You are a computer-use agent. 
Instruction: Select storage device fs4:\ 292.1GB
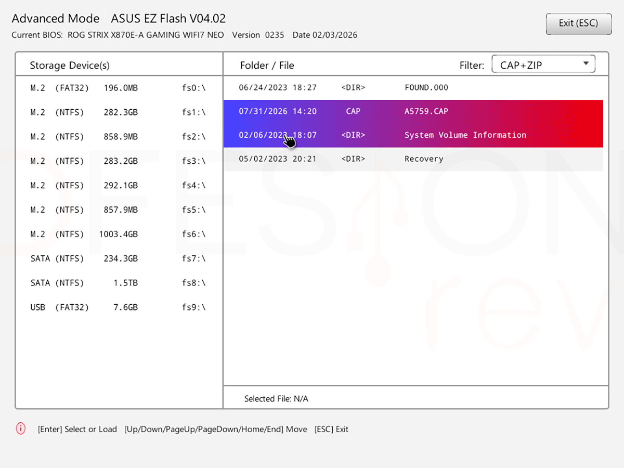pos(119,186)
